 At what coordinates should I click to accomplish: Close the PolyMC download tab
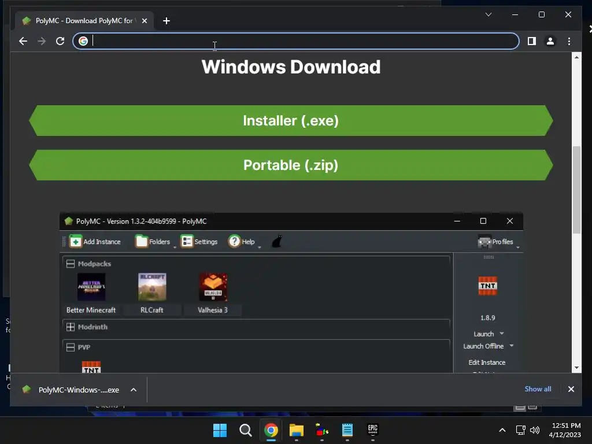click(x=144, y=21)
